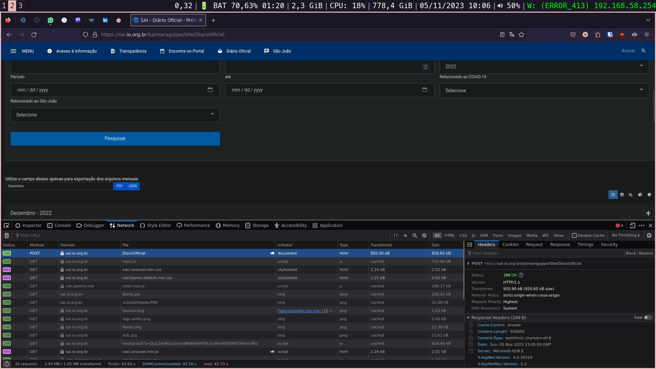Toggle reader view icon in address bar
Screen dimensions: 656x369
point(502,35)
